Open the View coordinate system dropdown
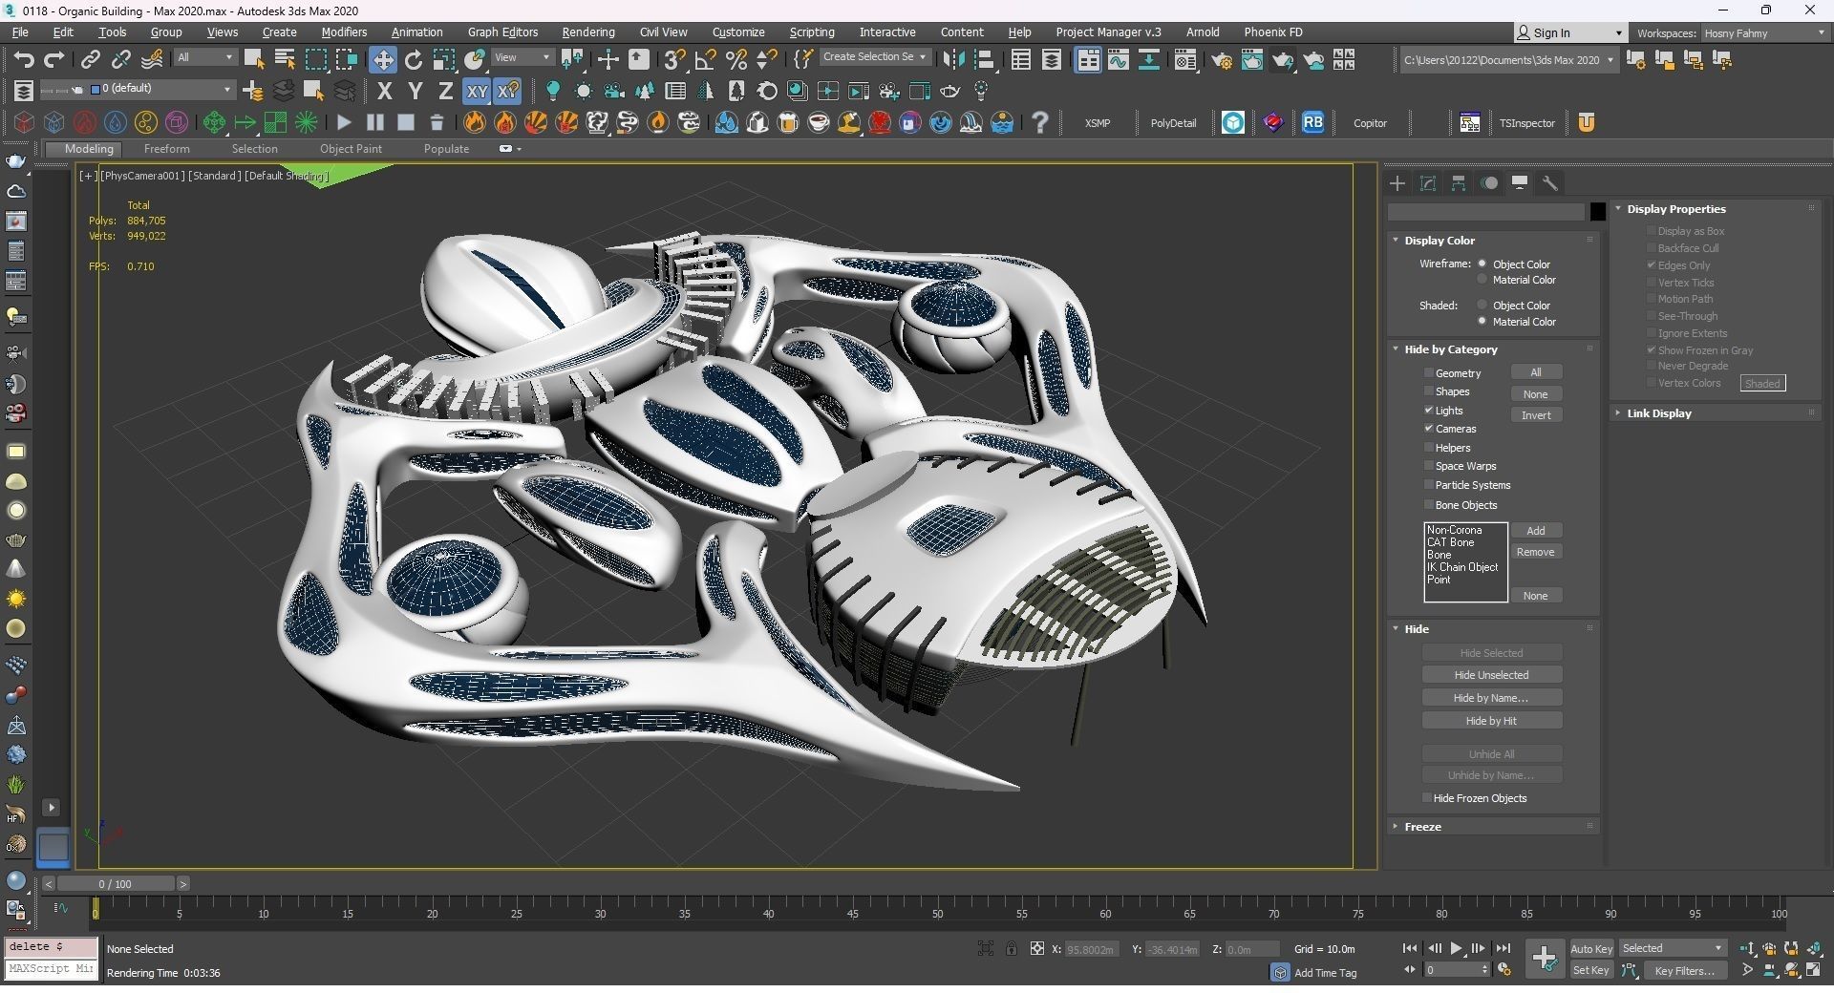The width and height of the screenshot is (1834, 993). pyautogui.click(x=522, y=57)
